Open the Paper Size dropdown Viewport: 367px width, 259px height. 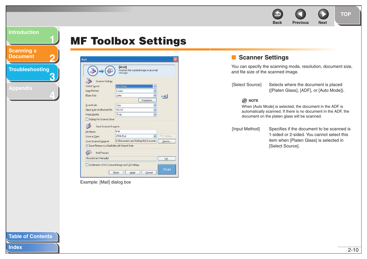pos(155,96)
